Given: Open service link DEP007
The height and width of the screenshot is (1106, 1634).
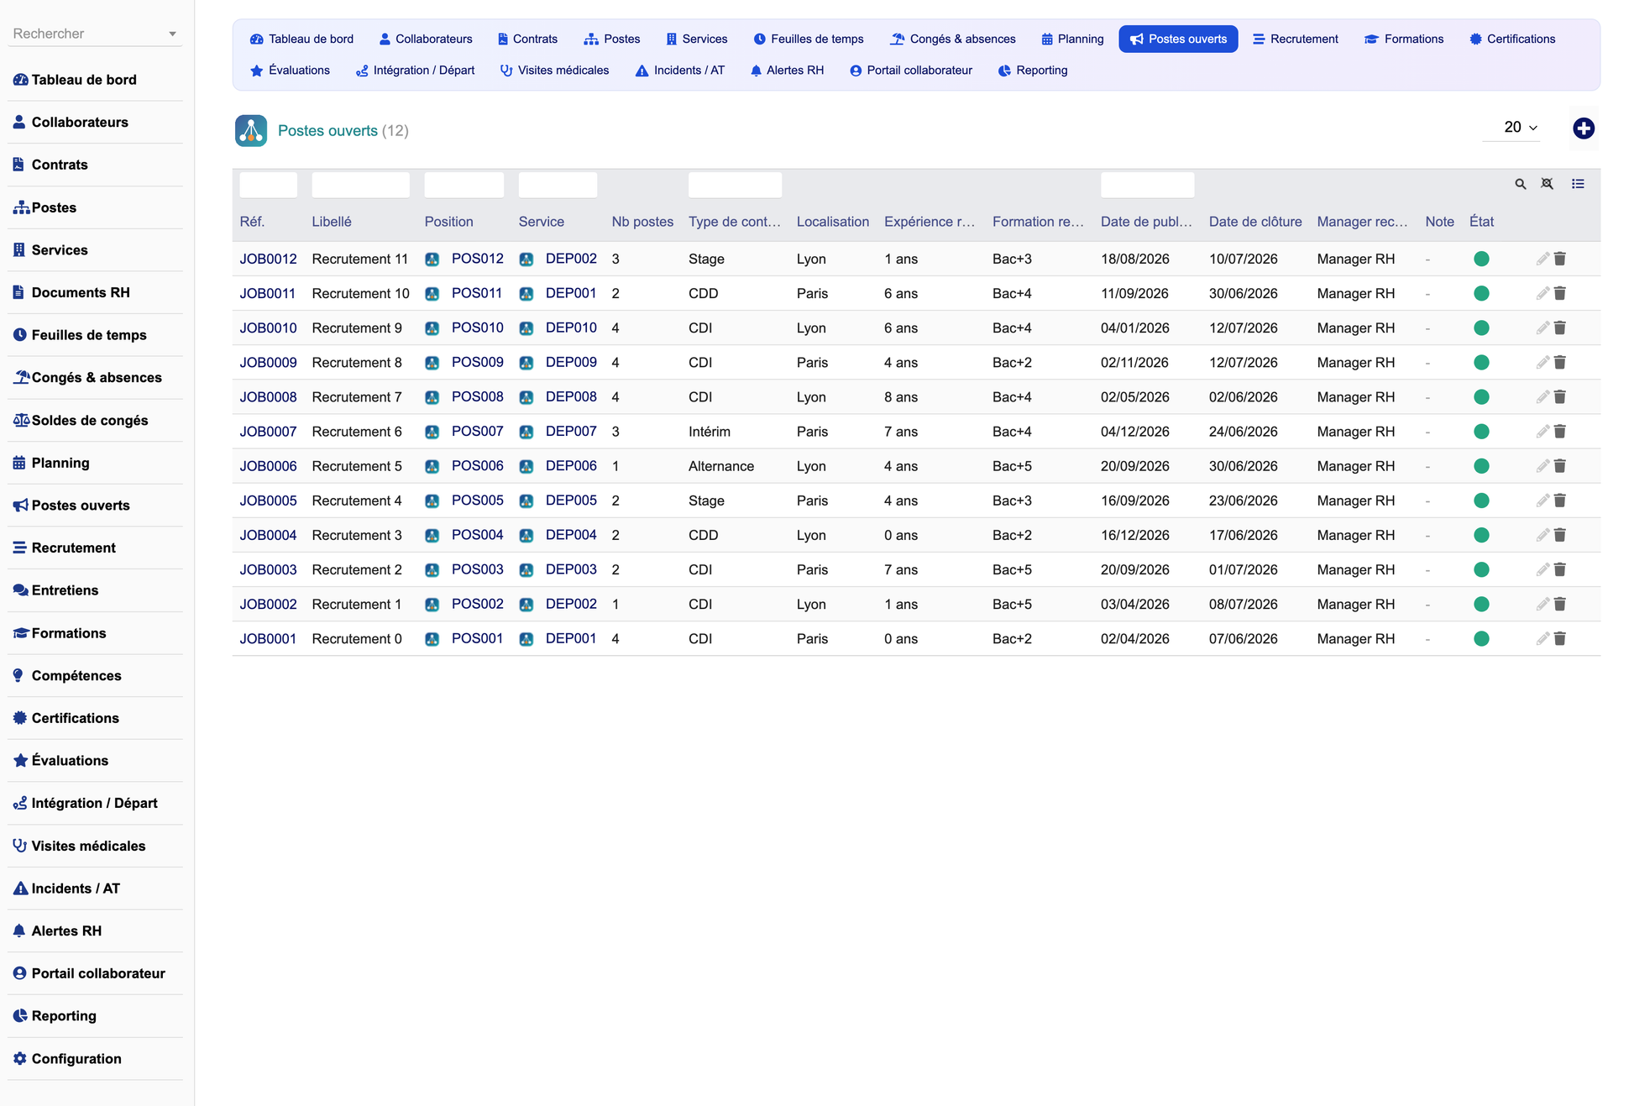Looking at the screenshot, I should (571, 431).
